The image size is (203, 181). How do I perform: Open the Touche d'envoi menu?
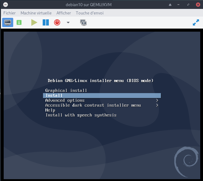click(x=90, y=13)
